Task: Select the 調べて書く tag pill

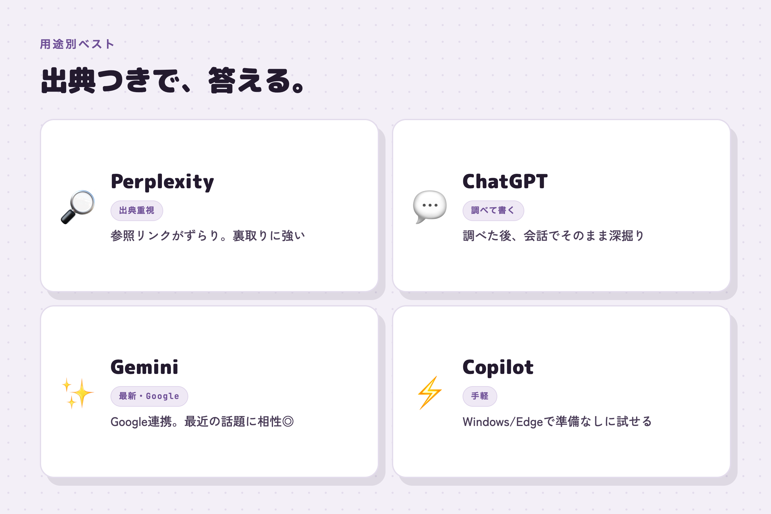Action: (x=493, y=210)
